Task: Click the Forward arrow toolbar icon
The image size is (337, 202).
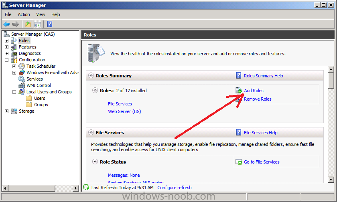Action: pyautogui.click(x=16, y=24)
